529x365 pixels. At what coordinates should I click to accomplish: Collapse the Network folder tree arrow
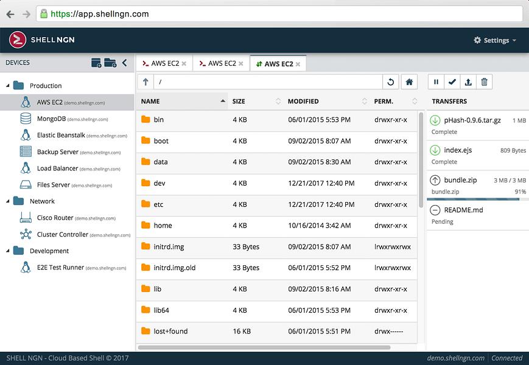(8, 201)
